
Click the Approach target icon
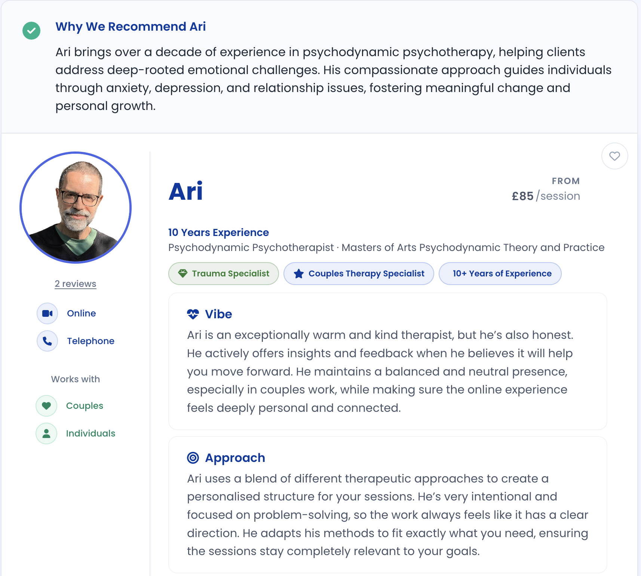coord(193,458)
